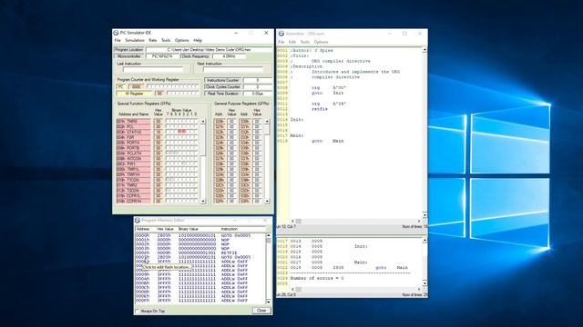Viewport: 583px width, 327px height.
Task: Click the Program Location button
Action: pyautogui.click(x=128, y=49)
